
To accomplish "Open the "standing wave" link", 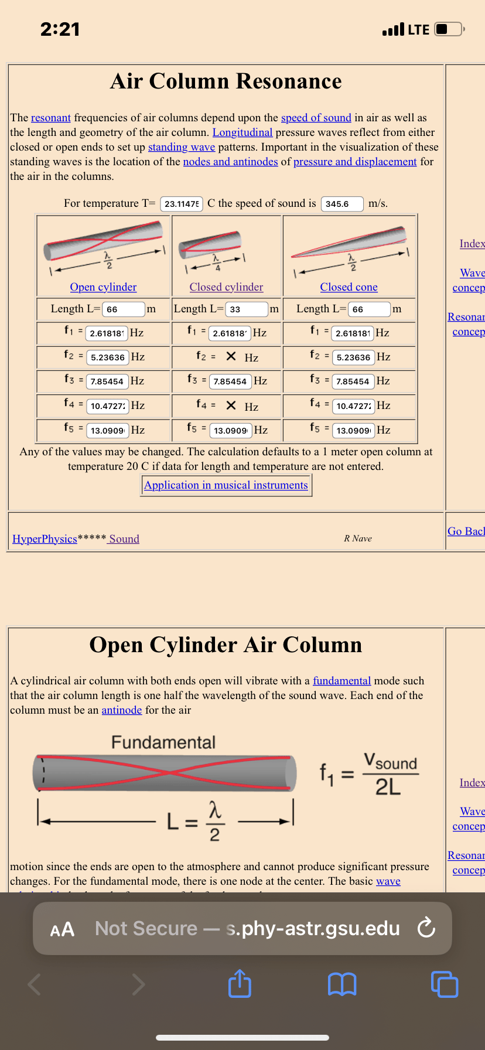I will [x=182, y=147].
